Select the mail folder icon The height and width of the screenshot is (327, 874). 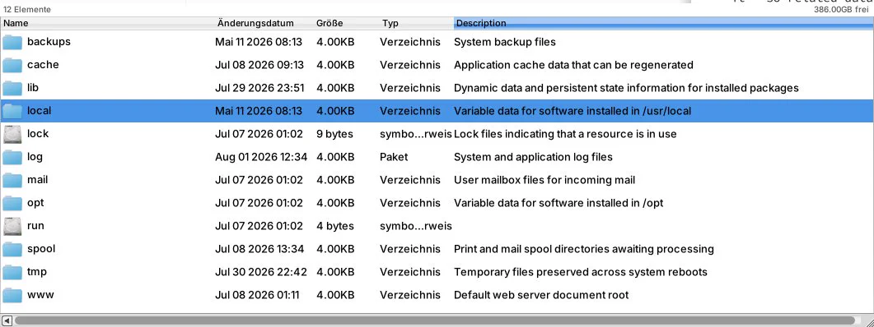pyautogui.click(x=12, y=180)
